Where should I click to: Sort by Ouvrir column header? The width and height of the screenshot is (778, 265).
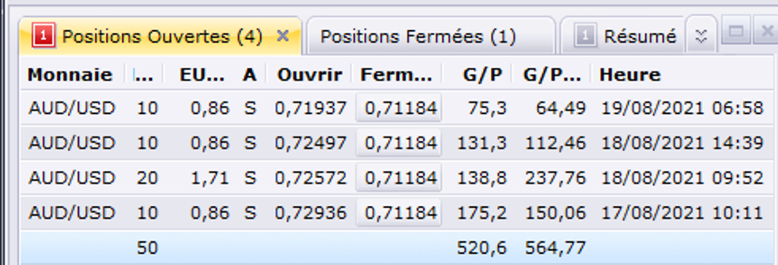coord(309,75)
